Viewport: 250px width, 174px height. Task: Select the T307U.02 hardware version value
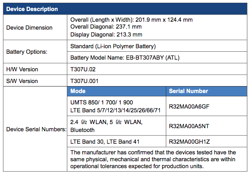[x=83, y=69]
